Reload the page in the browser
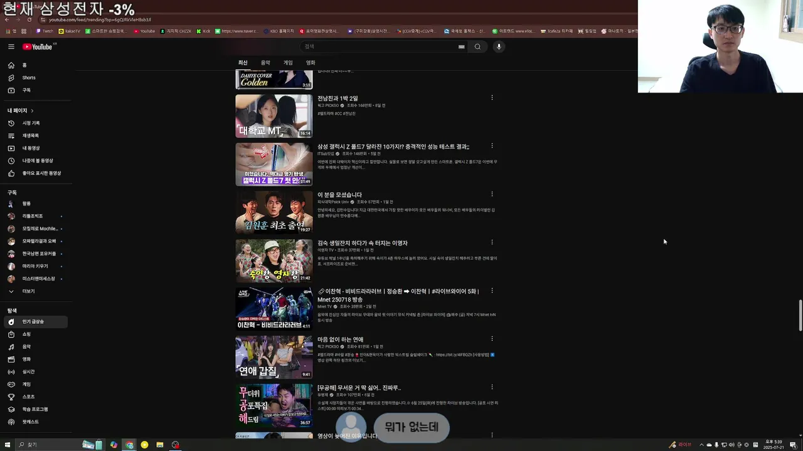 click(x=29, y=19)
